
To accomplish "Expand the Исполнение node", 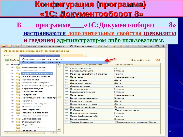I will (13, 80).
